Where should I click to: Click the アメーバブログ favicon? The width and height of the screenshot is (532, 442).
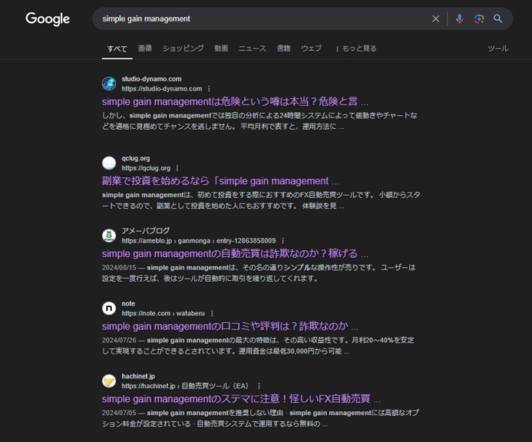(x=109, y=236)
